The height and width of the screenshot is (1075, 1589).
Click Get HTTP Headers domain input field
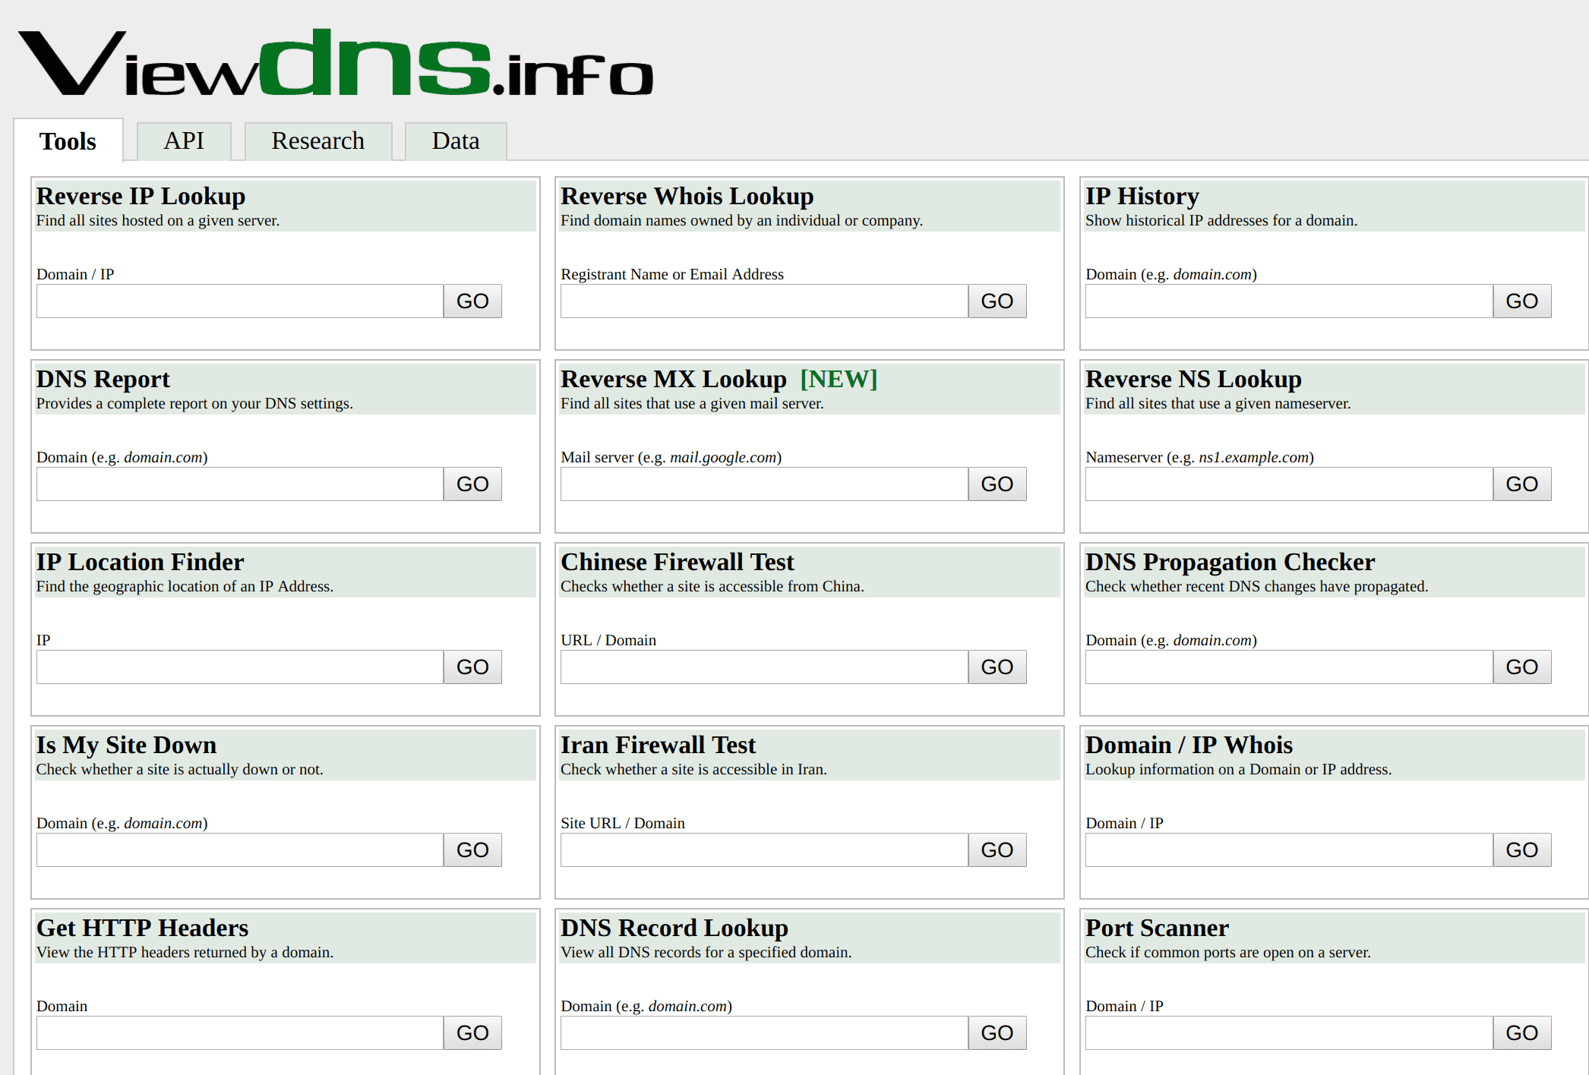tap(240, 1032)
